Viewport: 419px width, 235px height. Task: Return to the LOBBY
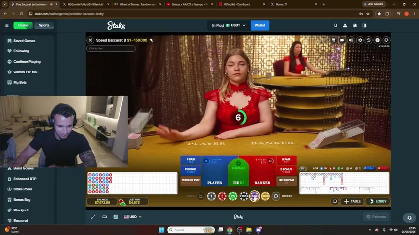pos(378,201)
